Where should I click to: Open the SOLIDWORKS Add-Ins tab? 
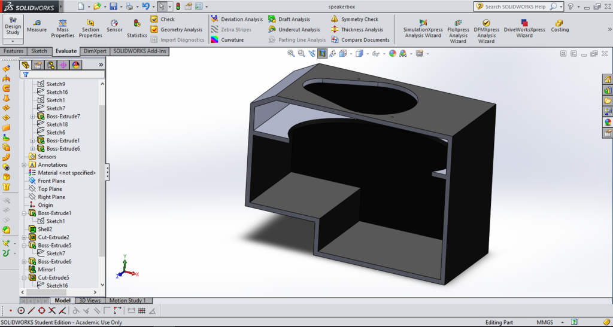coord(139,51)
